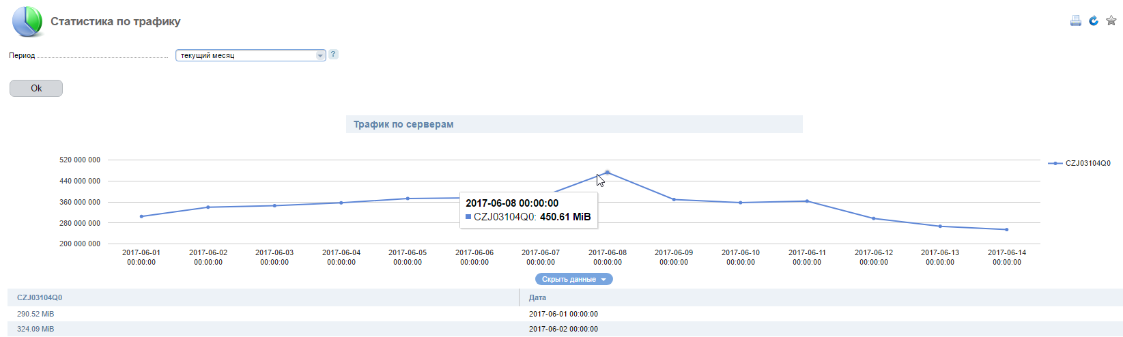Open the period dropdown 'текущий месяц'
The image size is (1123, 337).
tap(251, 55)
